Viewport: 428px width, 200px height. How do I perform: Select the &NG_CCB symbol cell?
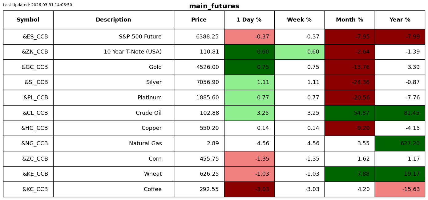(34, 144)
